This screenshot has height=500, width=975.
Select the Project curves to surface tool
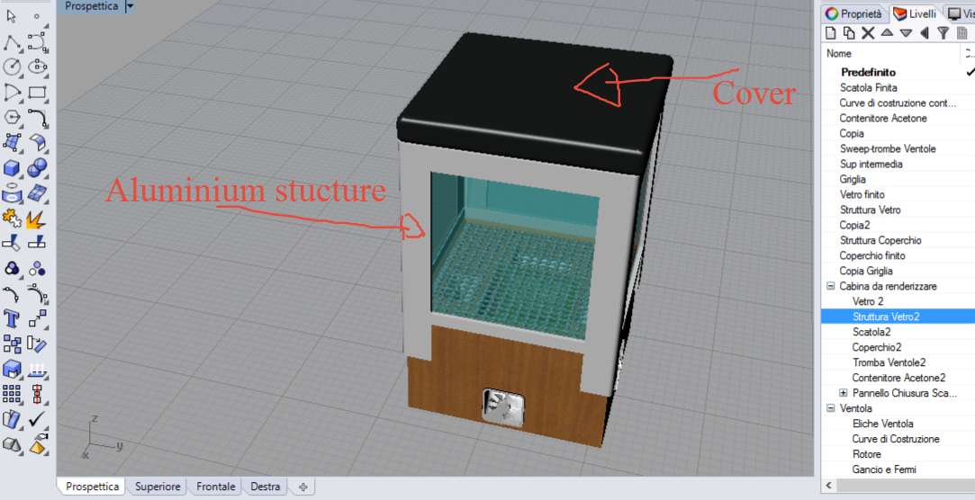point(12,193)
